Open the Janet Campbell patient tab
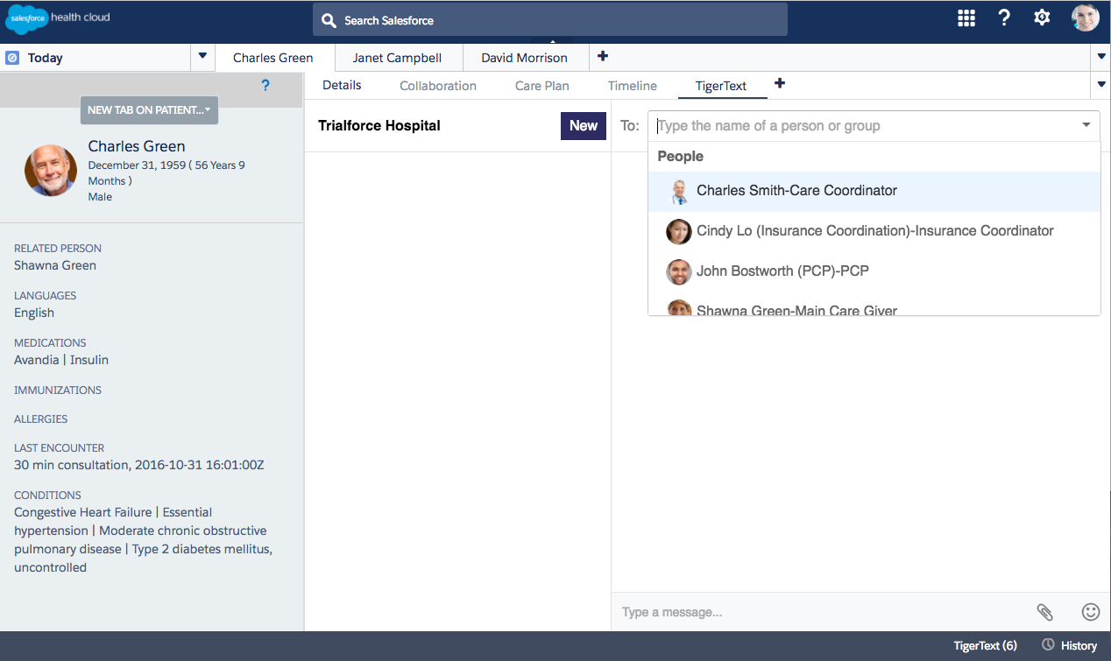The width and height of the screenshot is (1111, 661). (x=398, y=57)
